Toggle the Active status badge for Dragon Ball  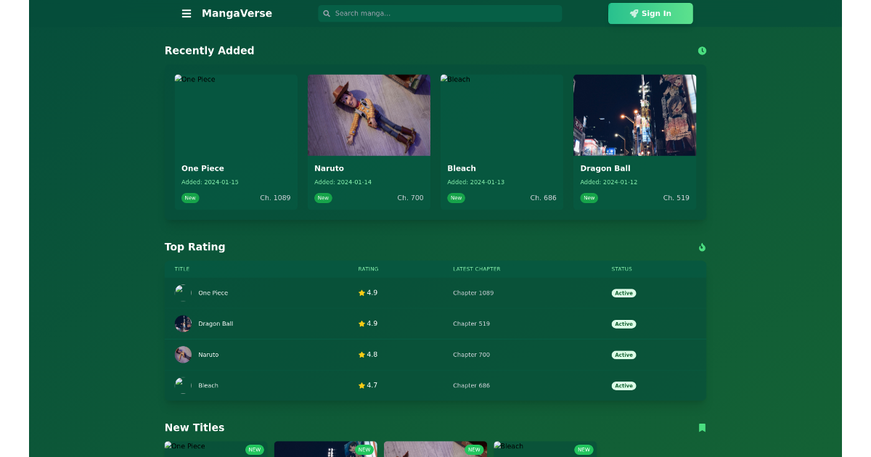[623, 324]
